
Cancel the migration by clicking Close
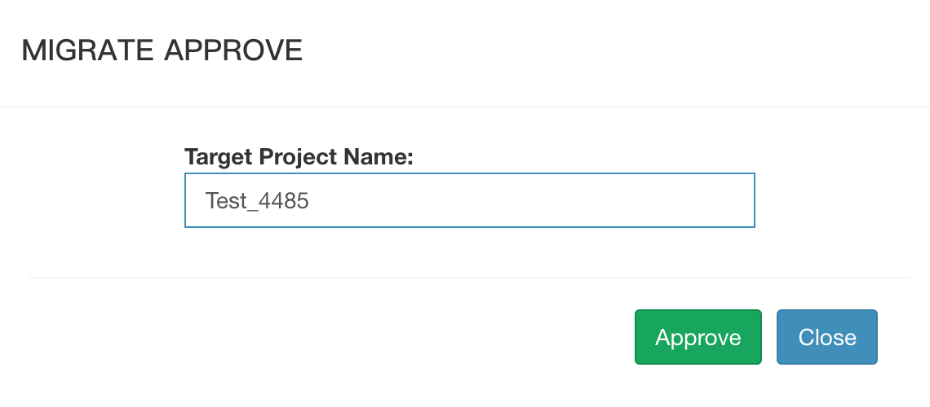click(x=826, y=337)
